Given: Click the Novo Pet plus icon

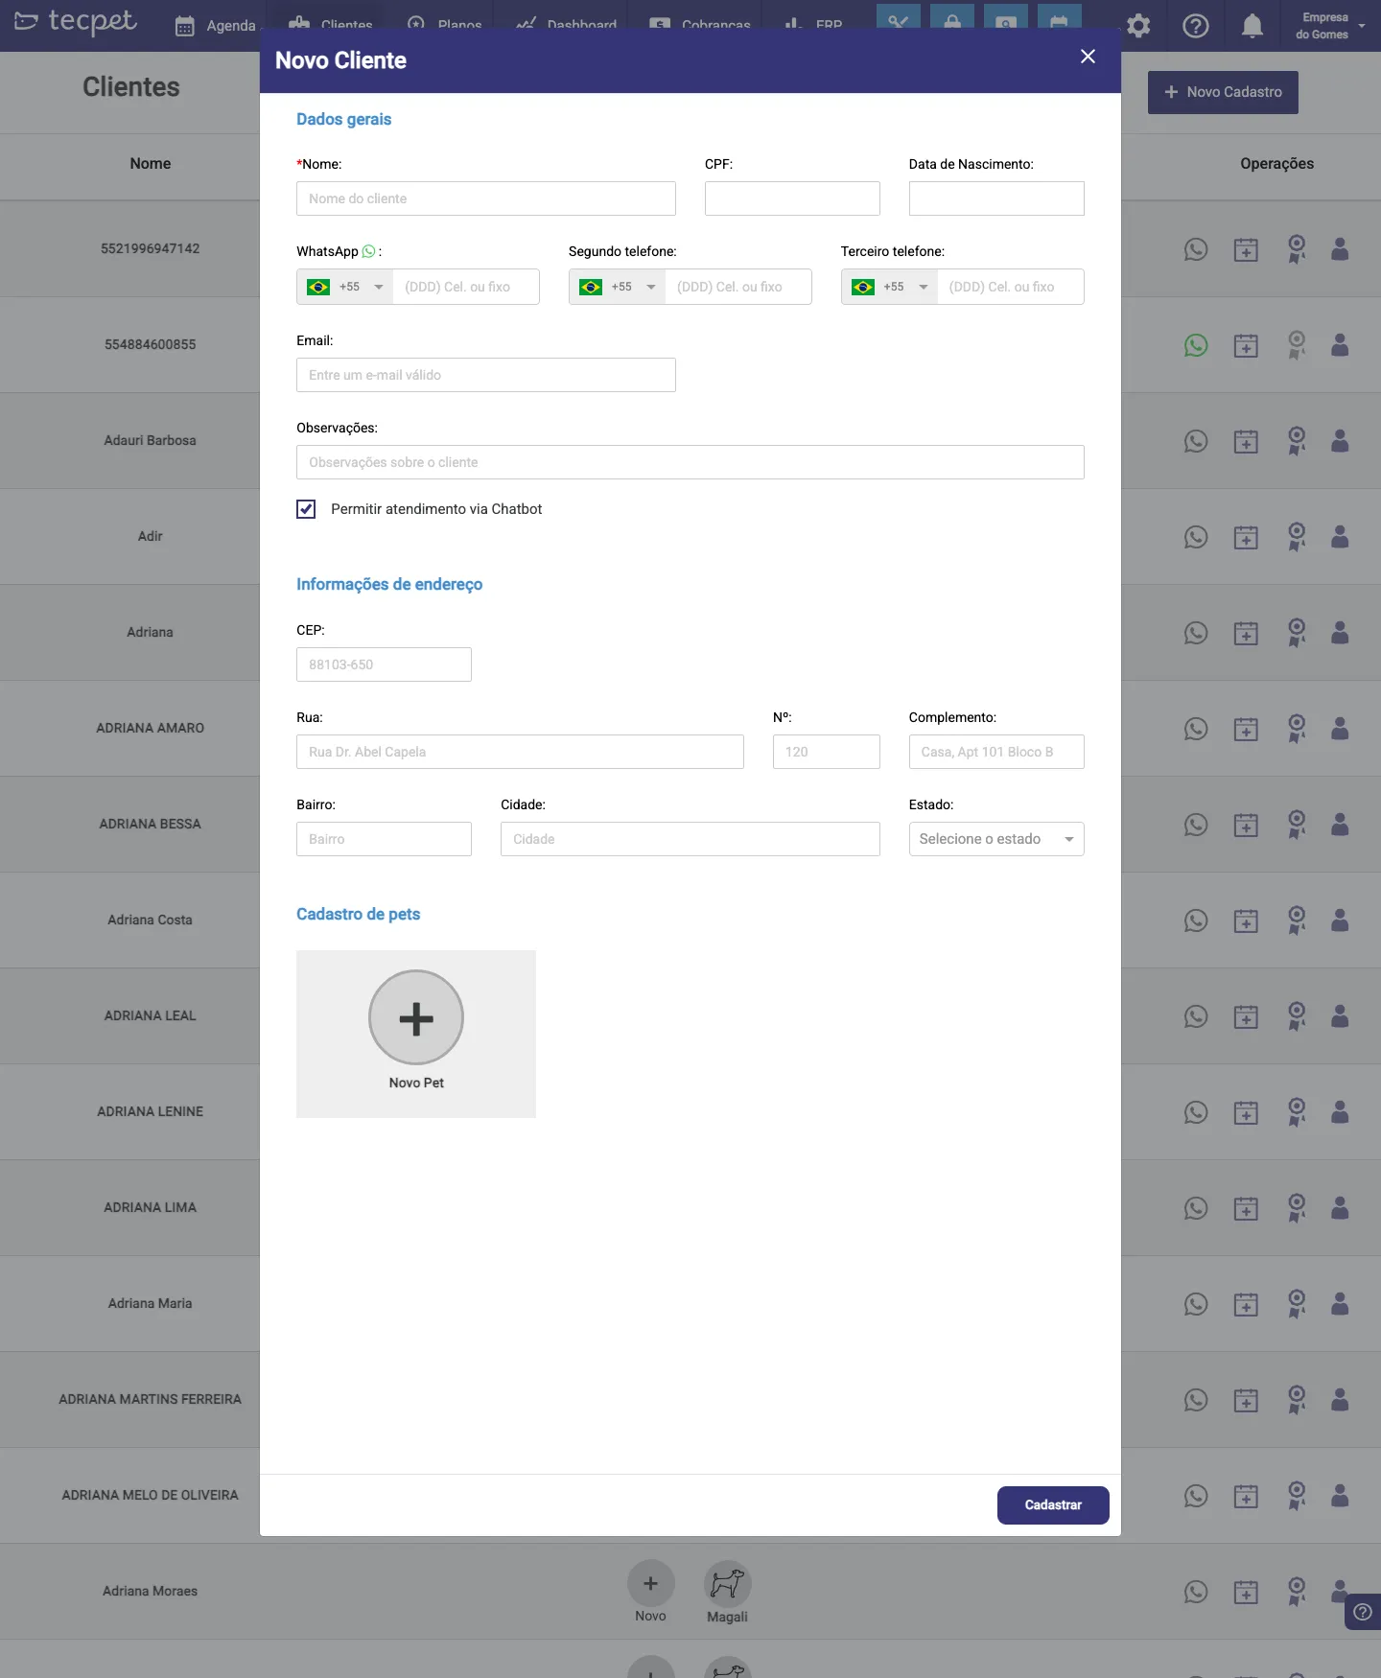Looking at the screenshot, I should tap(416, 1017).
